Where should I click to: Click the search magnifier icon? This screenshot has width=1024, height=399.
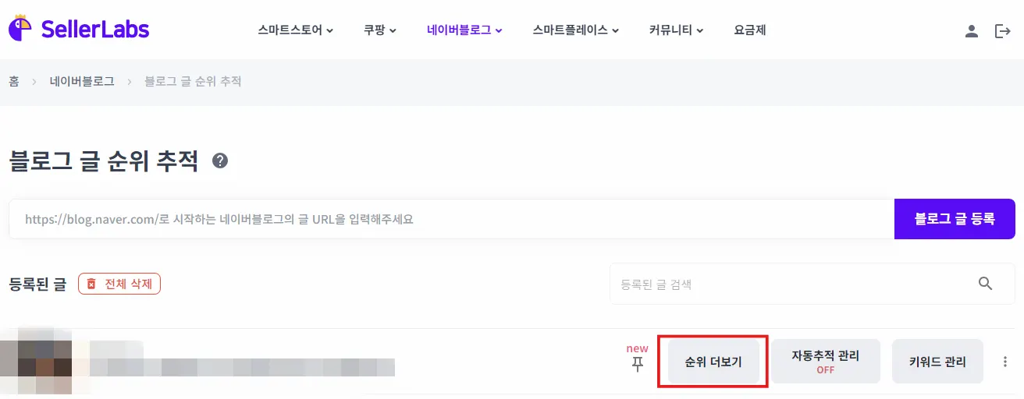(x=986, y=284)
